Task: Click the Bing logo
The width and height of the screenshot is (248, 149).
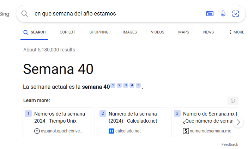Action: click(x=4, y=14)
